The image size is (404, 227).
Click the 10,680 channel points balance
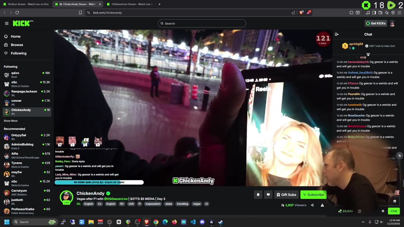[345, 211]
